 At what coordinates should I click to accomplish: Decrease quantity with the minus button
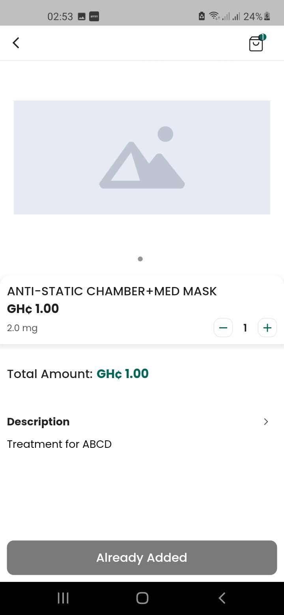223,328
